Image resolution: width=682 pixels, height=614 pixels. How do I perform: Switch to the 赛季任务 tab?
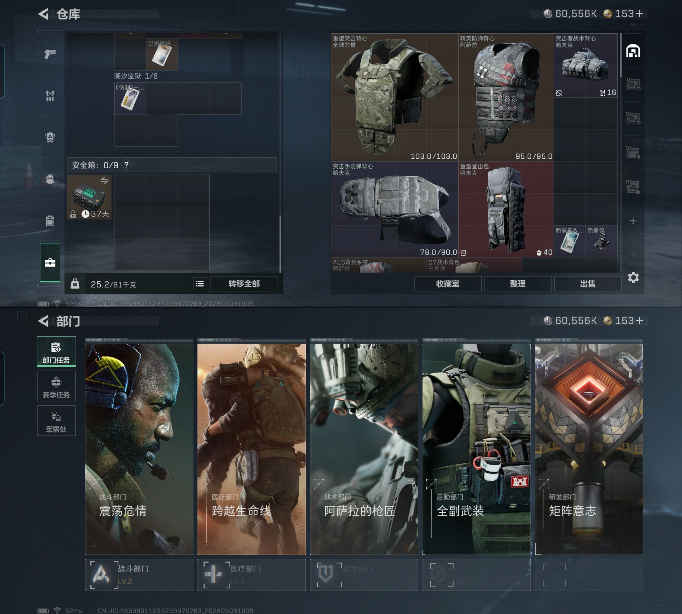pos(56,387)
